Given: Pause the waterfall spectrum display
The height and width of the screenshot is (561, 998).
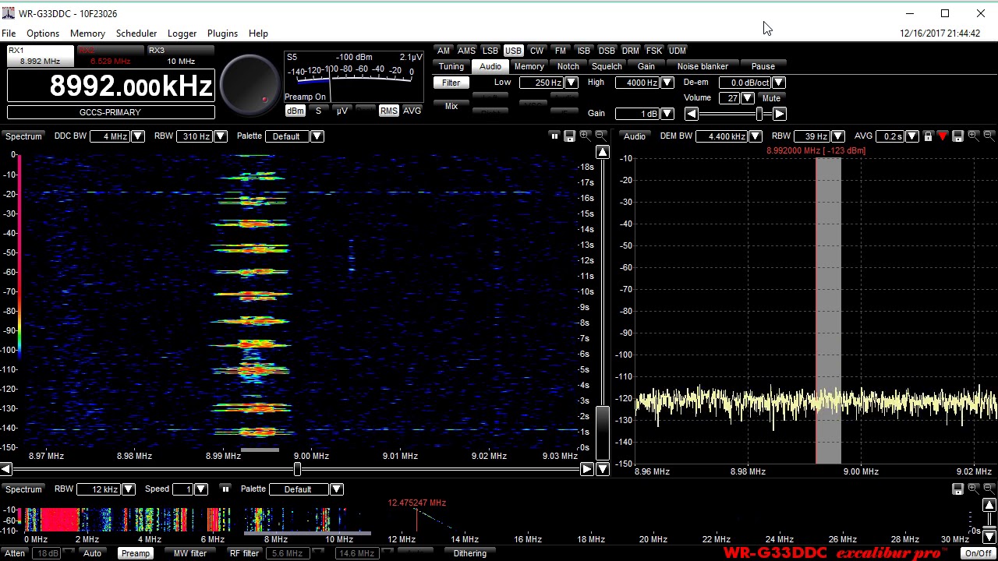Looking at the screenshot, I should (x=554, y=136).
